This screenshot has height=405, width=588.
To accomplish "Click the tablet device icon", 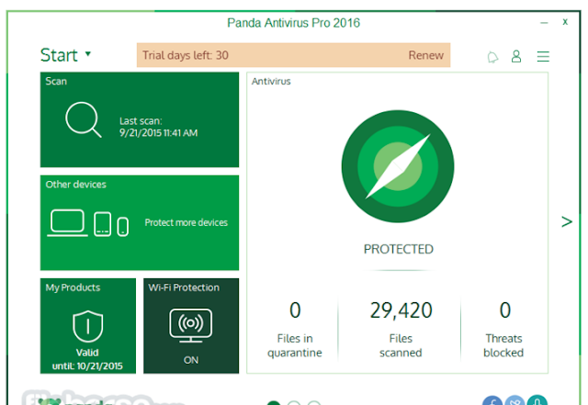I will point(102,224).
